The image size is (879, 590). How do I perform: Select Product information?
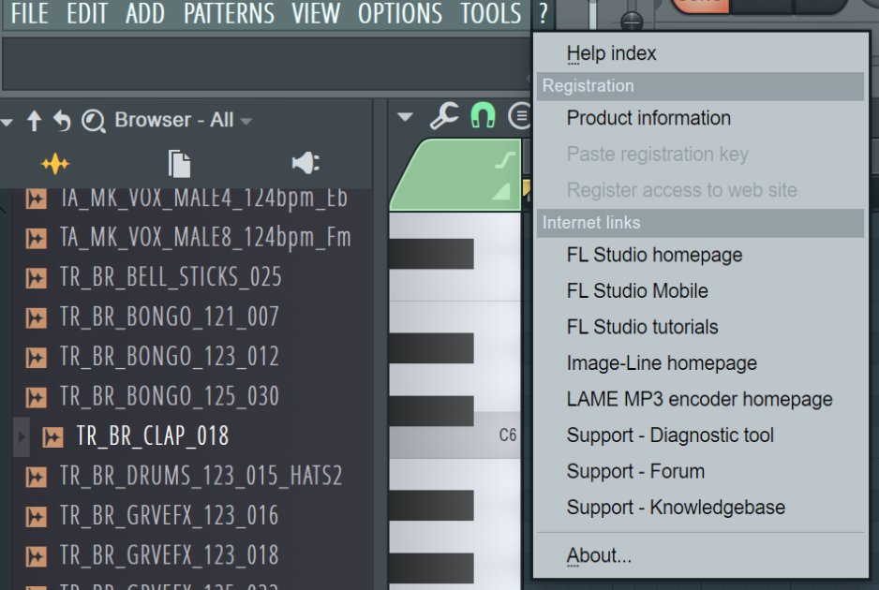[x=700, y=118]
